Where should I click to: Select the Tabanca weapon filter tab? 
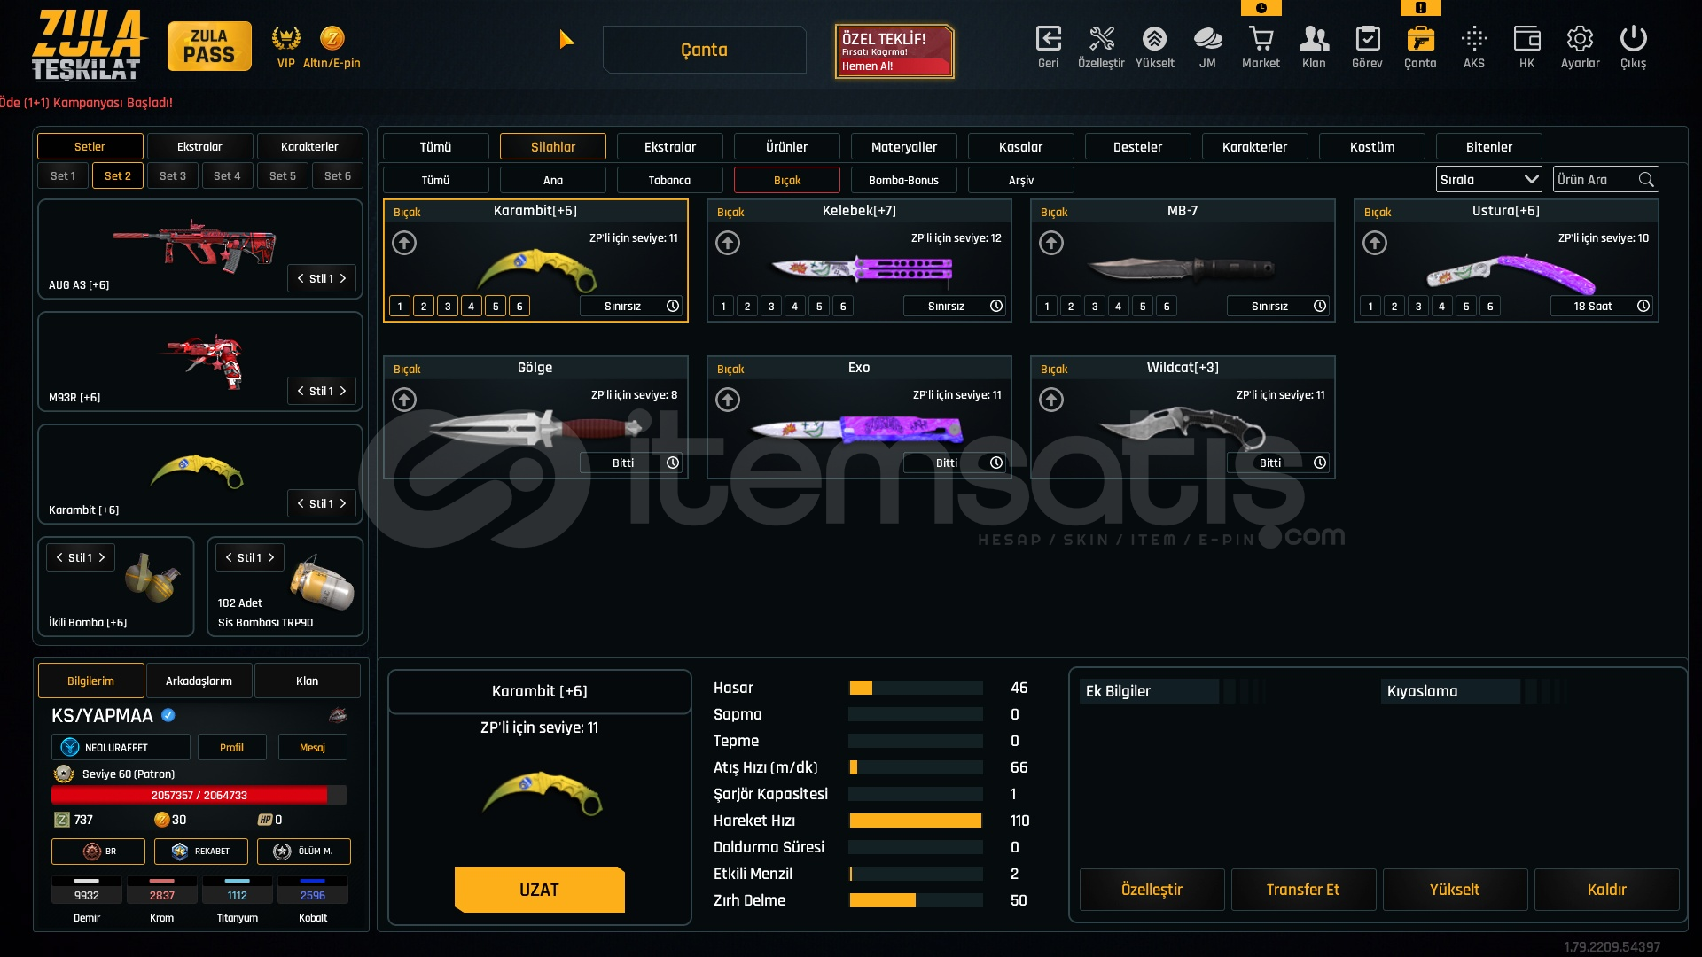(x=669, y=181)
